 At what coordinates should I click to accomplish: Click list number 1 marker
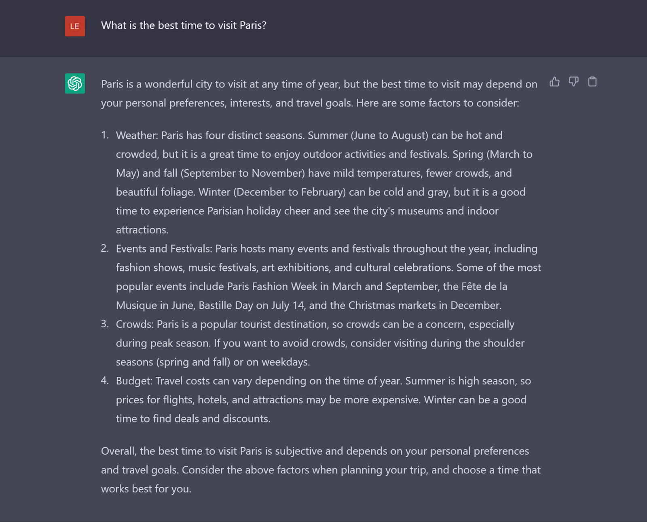click(105, 135)
